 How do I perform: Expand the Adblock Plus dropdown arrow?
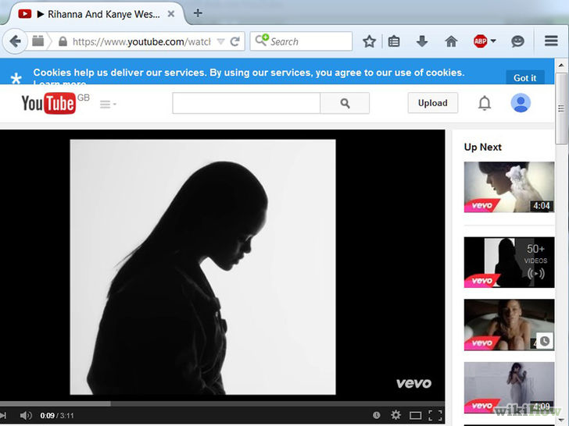493,41
